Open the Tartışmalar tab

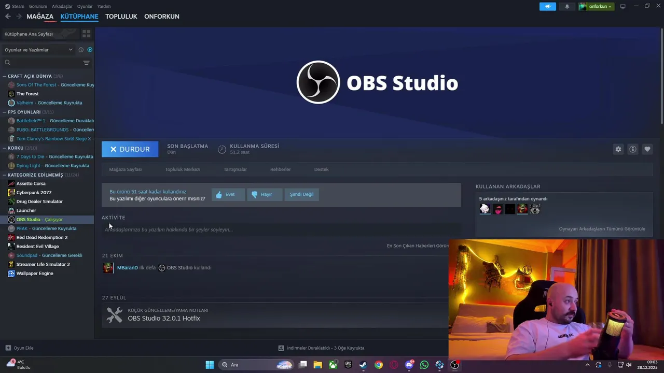tap(235, 169)
